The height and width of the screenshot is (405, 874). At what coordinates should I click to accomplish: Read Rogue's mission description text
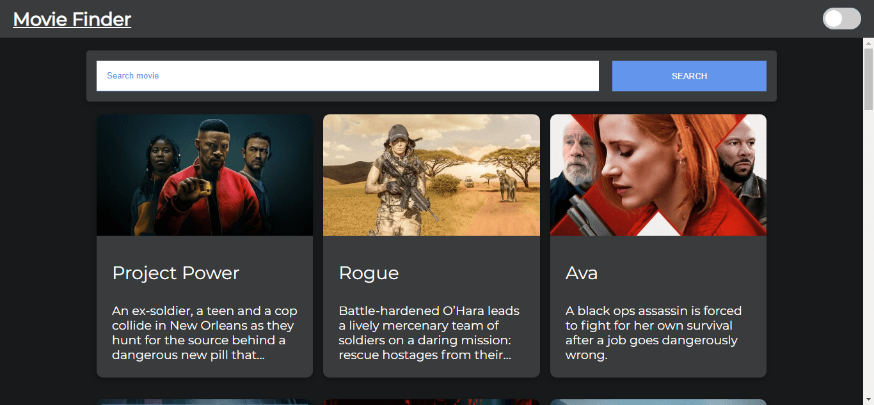click(430, 332)
